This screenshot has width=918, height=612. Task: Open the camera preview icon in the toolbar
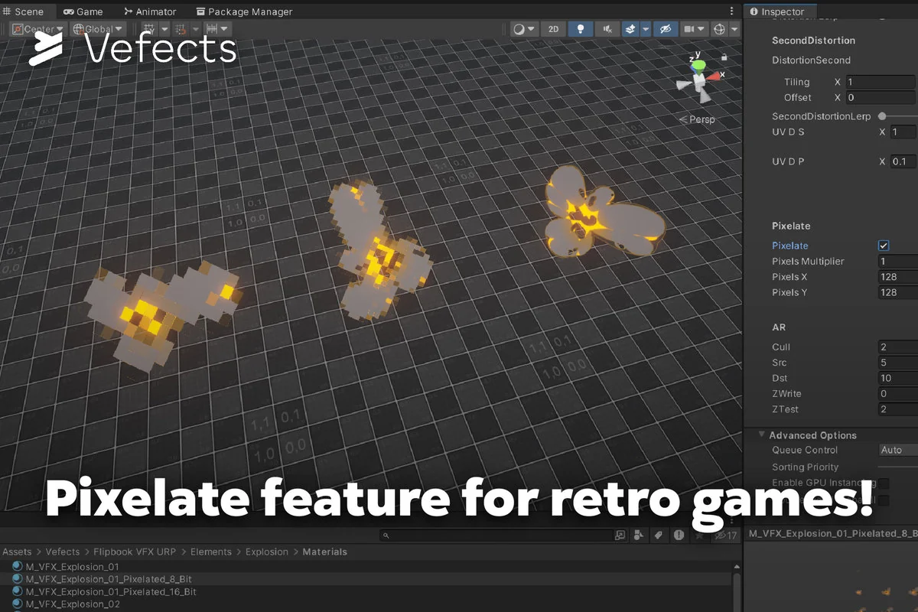689,29
